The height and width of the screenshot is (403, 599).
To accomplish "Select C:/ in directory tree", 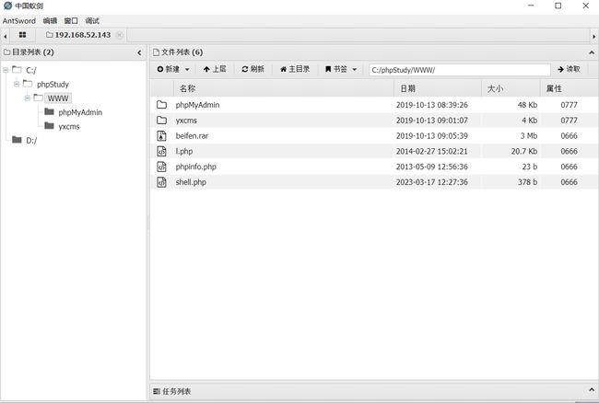I will (31, 70).
